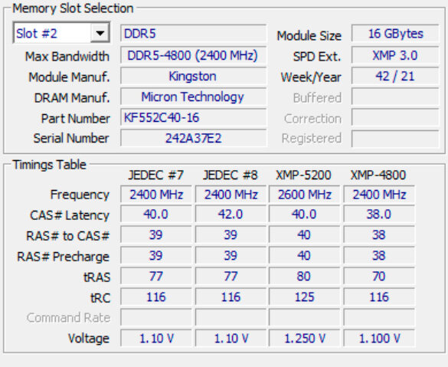
Task: Click the DDR5 memory type field
Action: (194, 34)
